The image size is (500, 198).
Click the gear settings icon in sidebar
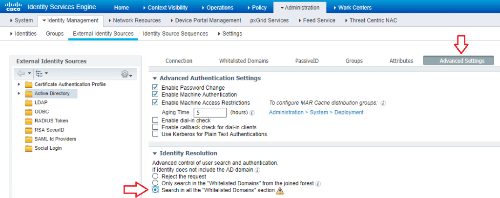(x=126, y=74)
